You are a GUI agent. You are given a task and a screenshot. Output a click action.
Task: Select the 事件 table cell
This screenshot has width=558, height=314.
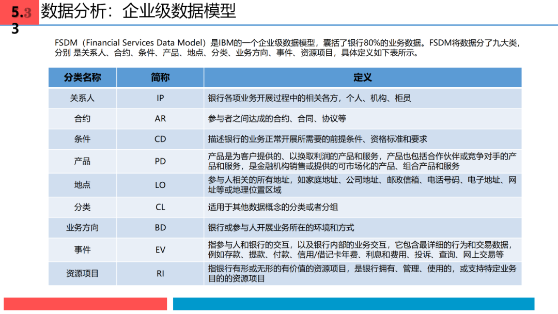coord(83,250)
